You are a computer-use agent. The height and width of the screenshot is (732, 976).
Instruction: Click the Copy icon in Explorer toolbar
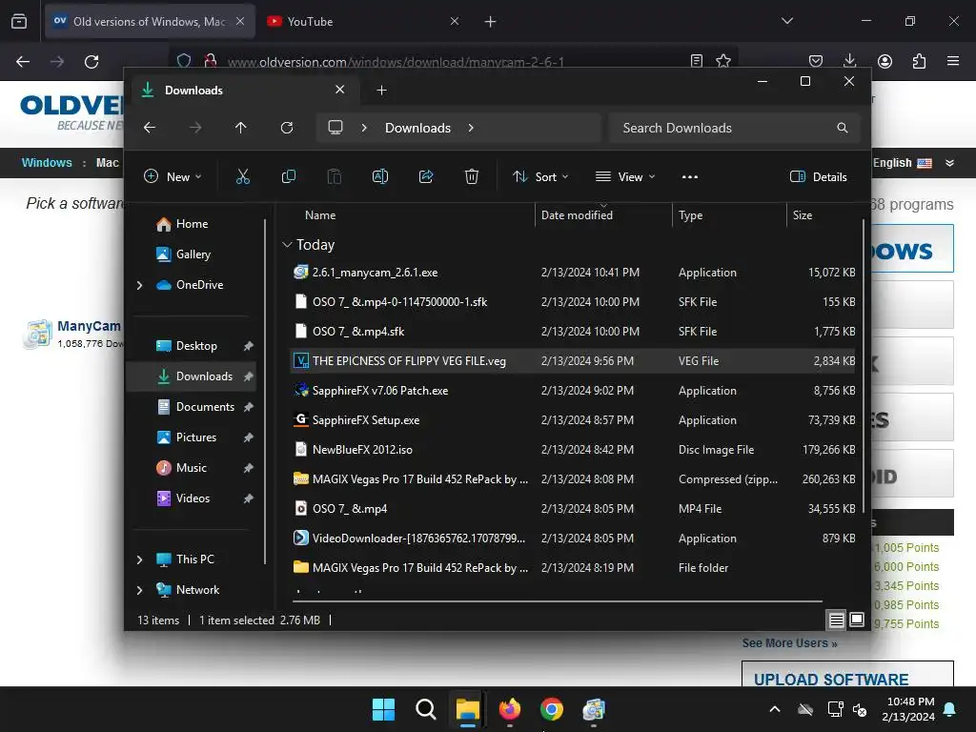pyautogui.click(x=288, y=176)
